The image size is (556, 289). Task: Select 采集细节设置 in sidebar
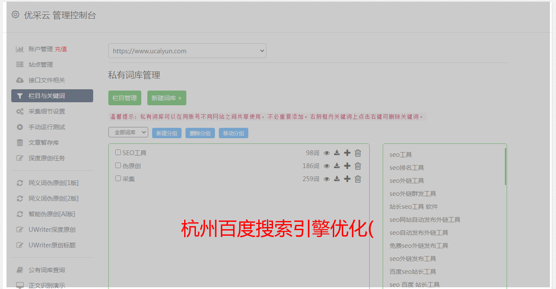pyautogui.click(x=47, y=111)
